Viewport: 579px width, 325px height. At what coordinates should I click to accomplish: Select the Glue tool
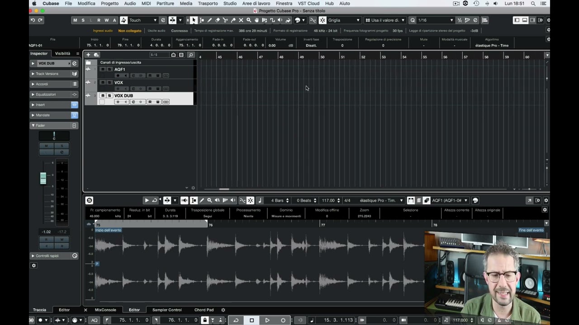233,20
